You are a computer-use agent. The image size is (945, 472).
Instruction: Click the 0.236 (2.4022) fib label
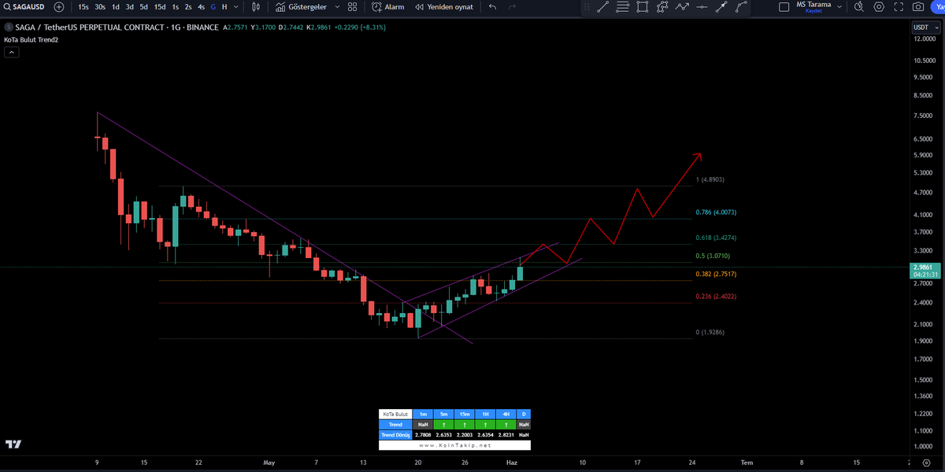pos(715,297)
